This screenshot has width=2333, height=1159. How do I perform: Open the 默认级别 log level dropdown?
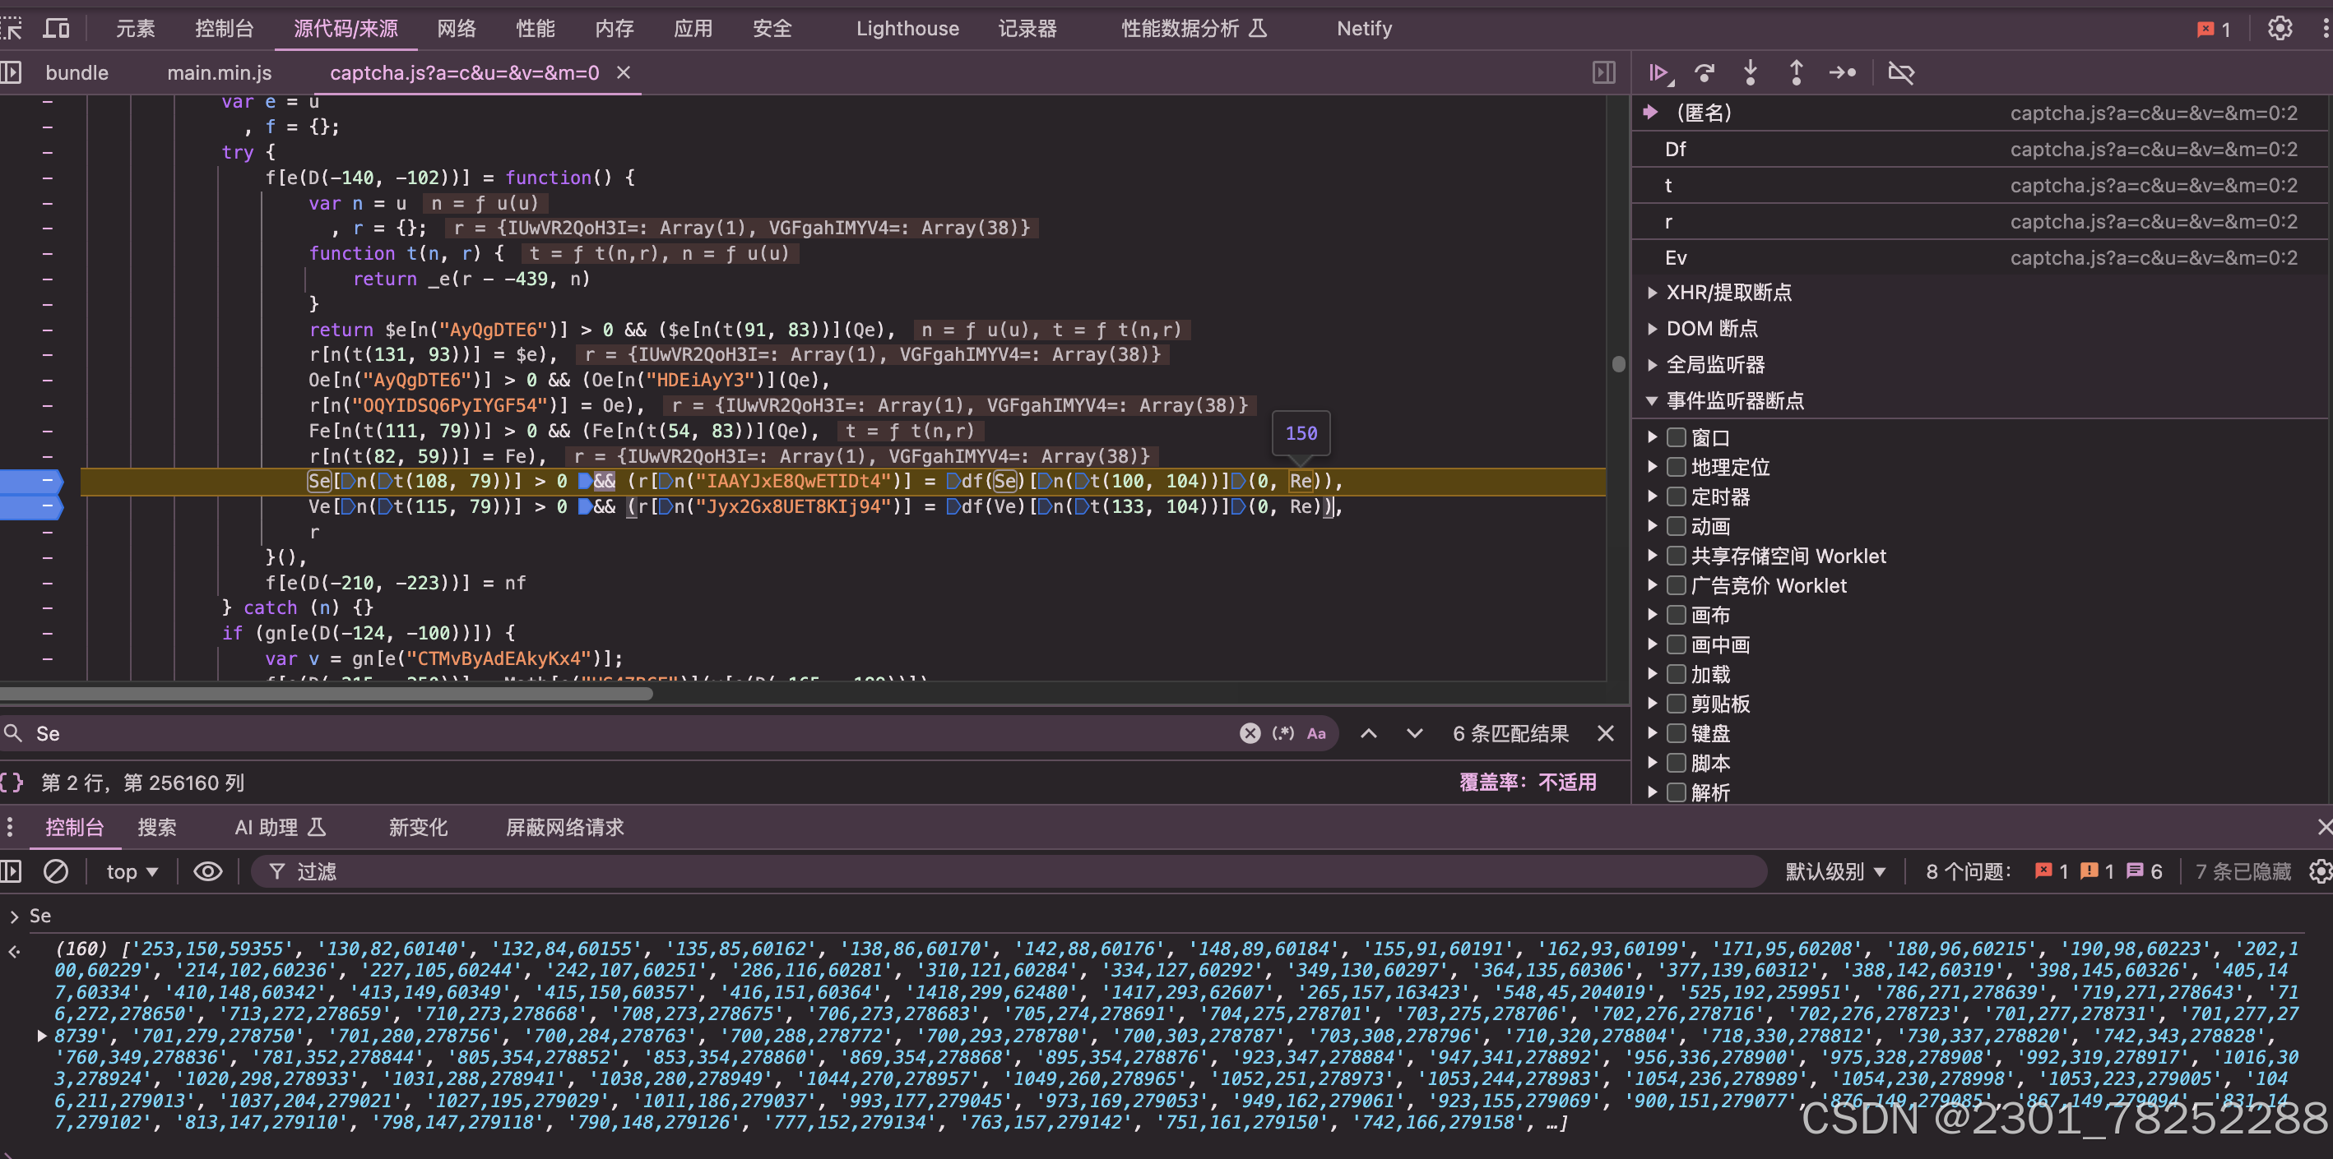coord(1834,870)
